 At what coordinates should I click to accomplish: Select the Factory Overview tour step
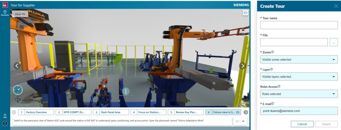(36, 112)
